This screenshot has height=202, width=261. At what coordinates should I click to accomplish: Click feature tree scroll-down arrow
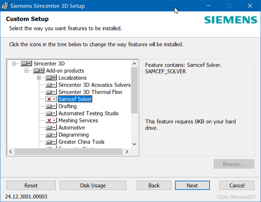(x=135, y=144)
